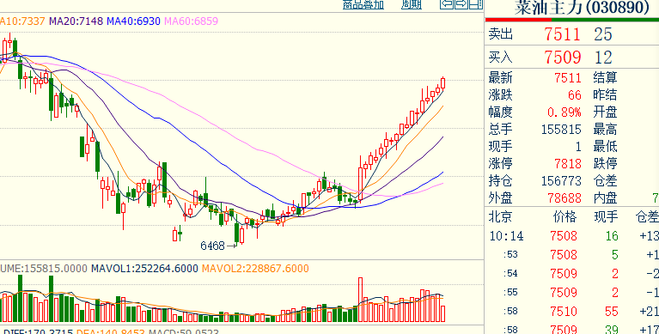Click the split layout icon beside the arrows
Screen dimensions: 659x334
pos(476,4)
